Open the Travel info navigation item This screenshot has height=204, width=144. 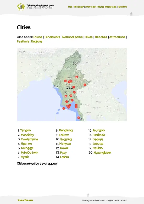(122, 7)
